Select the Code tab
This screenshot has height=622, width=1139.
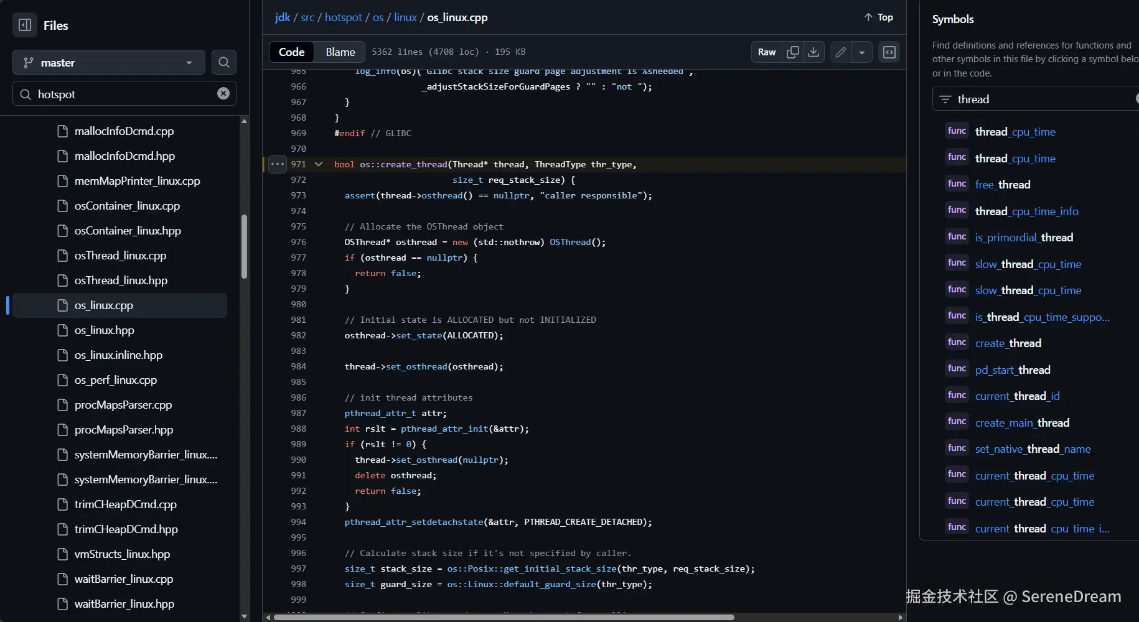point(291,52)
